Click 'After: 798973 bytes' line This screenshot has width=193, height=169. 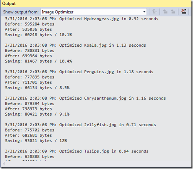coord(28,109)
